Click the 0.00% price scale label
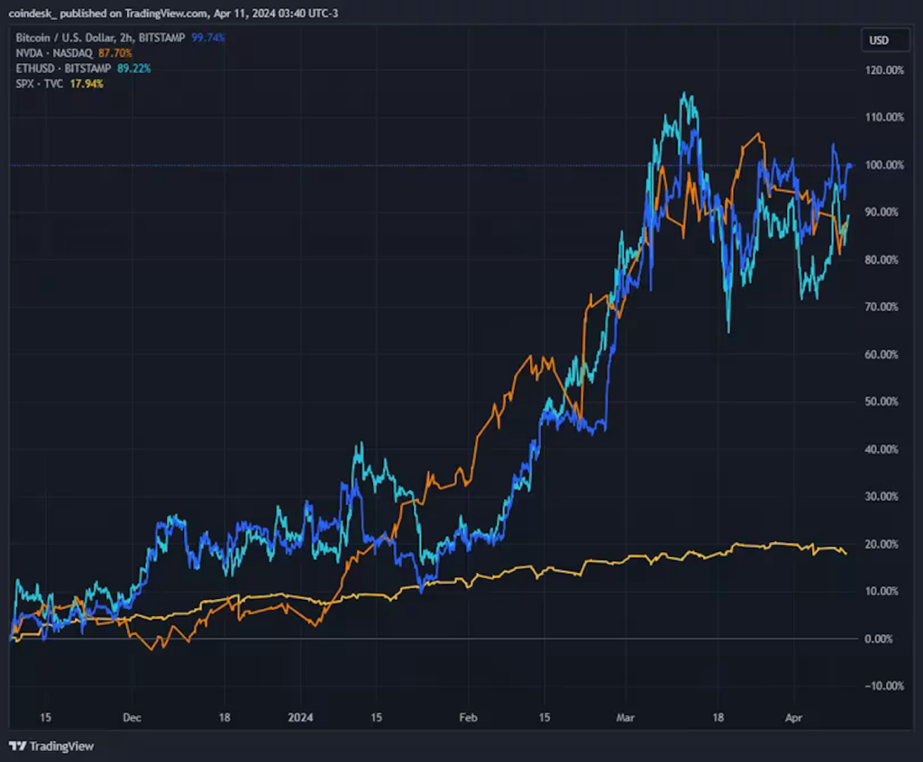The width and height of the screenshot is (923, 762). (x=882, y=639)
